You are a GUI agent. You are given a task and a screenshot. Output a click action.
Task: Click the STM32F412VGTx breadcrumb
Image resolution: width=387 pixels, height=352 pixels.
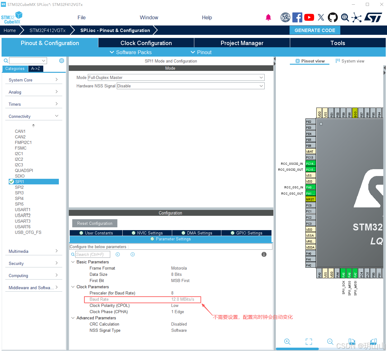pyautogui.click(x=47, y=30)
